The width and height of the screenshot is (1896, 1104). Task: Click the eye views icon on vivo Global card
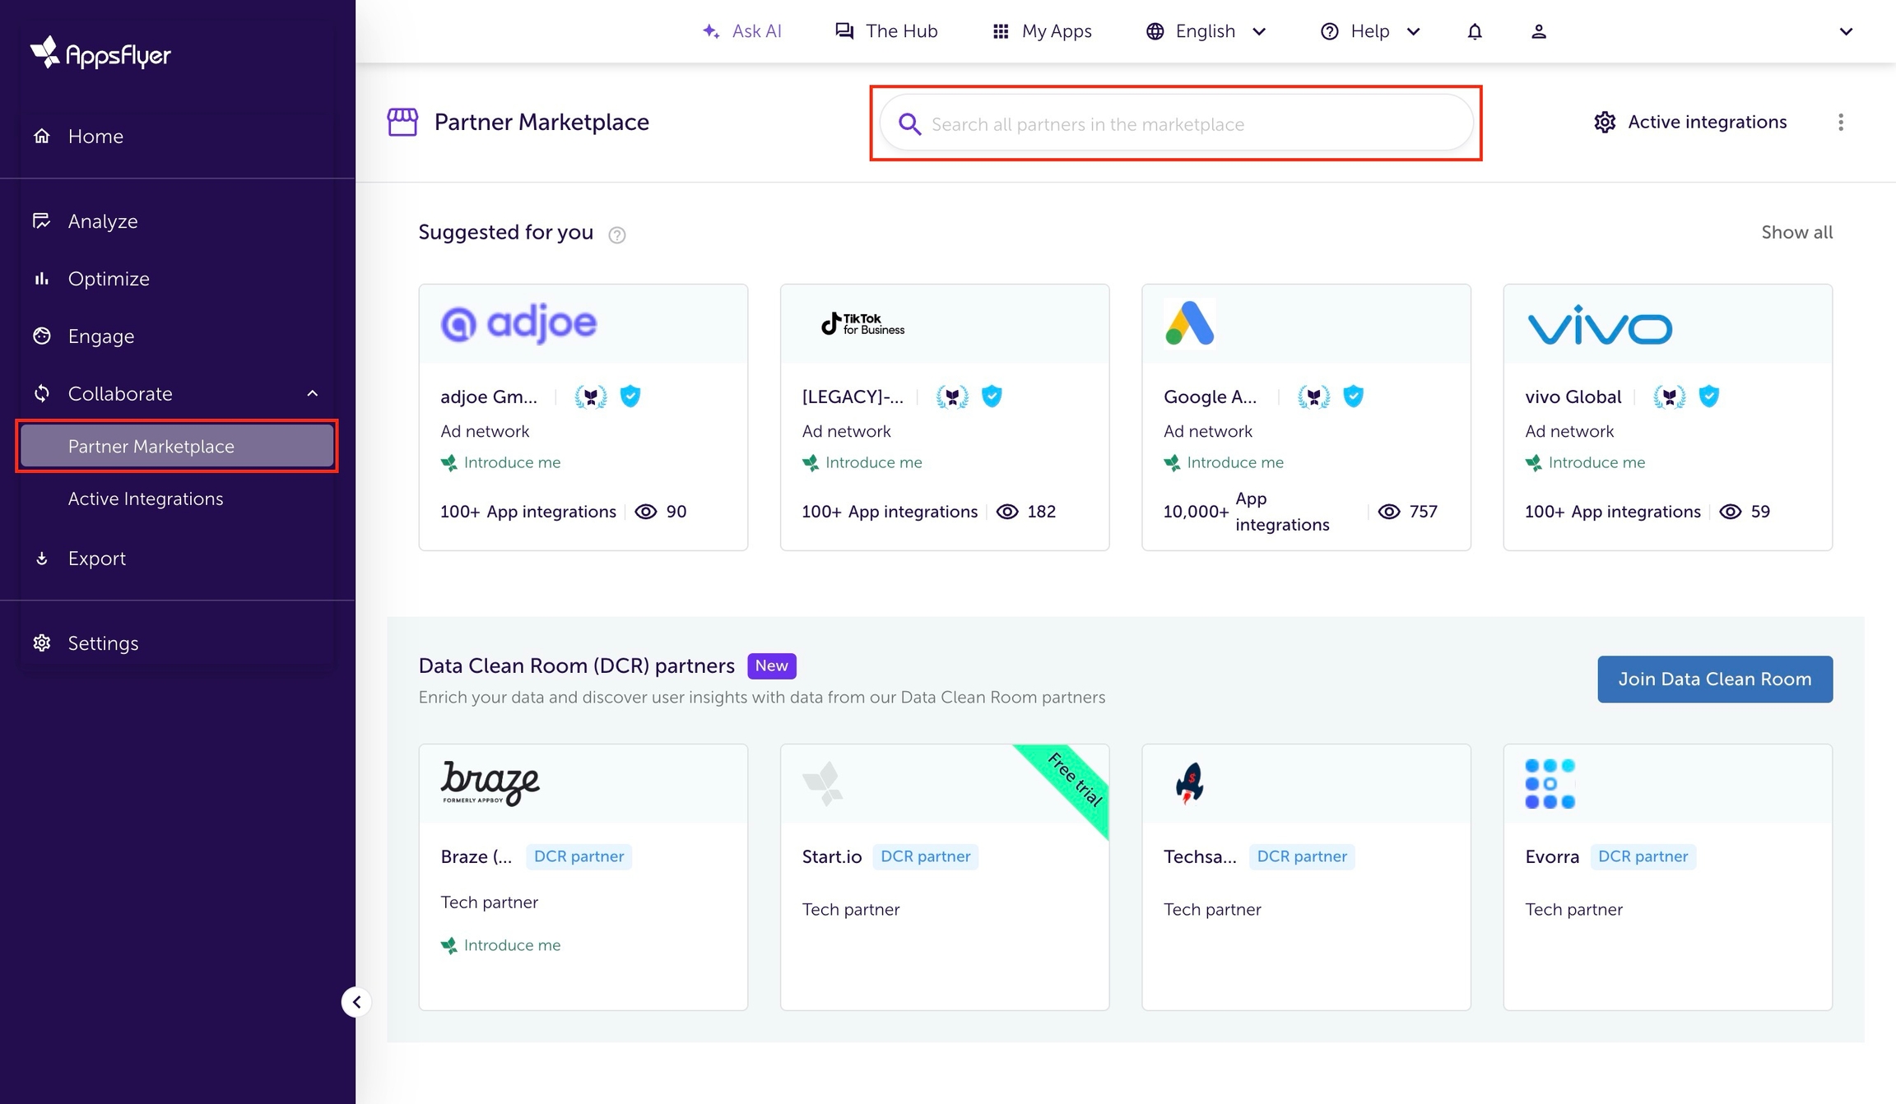tap(1730, 512)
